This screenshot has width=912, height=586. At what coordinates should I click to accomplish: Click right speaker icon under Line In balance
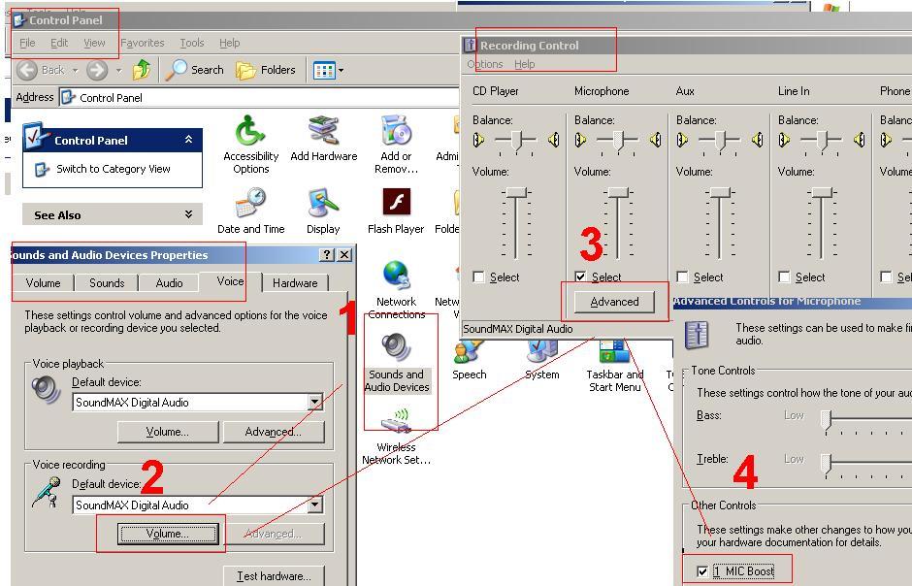click(x=859, y=140)
